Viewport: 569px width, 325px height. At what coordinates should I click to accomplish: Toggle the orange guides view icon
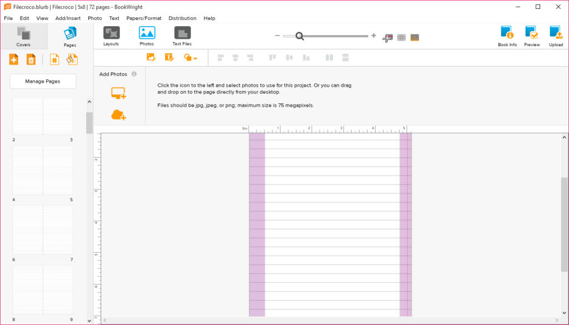coord(415,37)
